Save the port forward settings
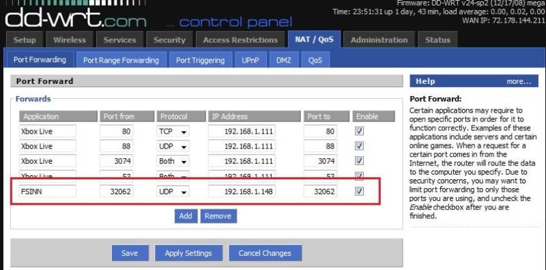 click(x=130, y=254)
